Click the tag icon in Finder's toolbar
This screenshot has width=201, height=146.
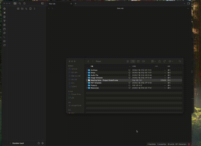click(x=165, y=61)
